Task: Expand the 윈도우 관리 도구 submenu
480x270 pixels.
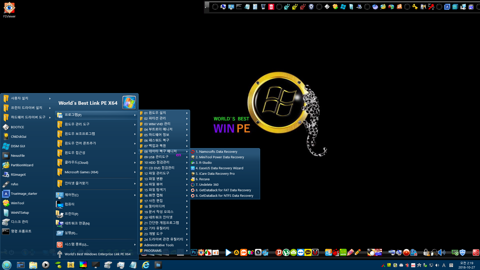Action: point(96,124)
